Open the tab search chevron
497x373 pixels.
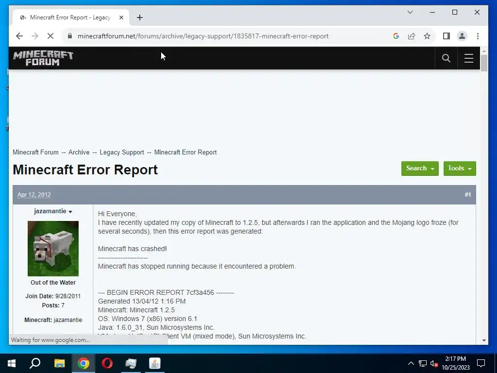[410, 12]
